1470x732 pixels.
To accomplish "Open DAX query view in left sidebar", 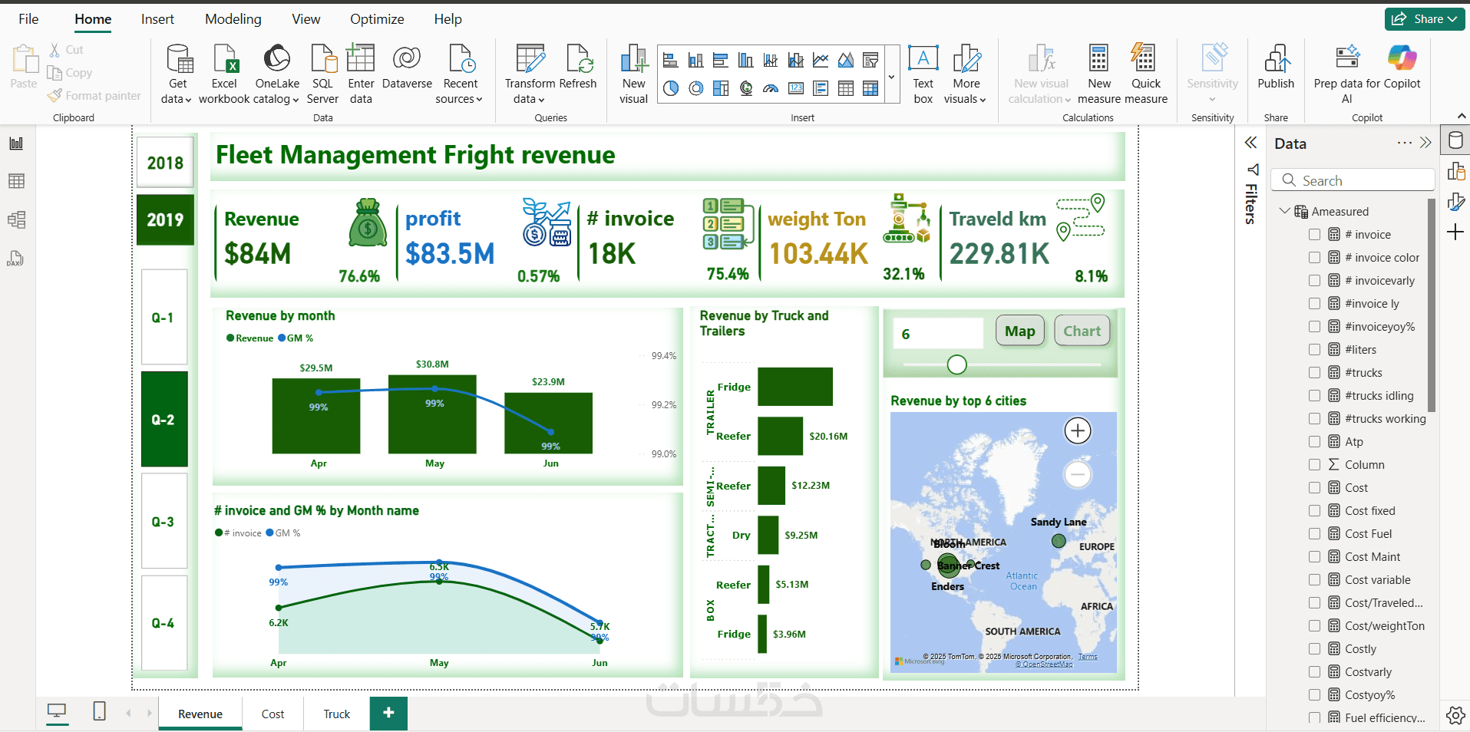I will [16, 259].
